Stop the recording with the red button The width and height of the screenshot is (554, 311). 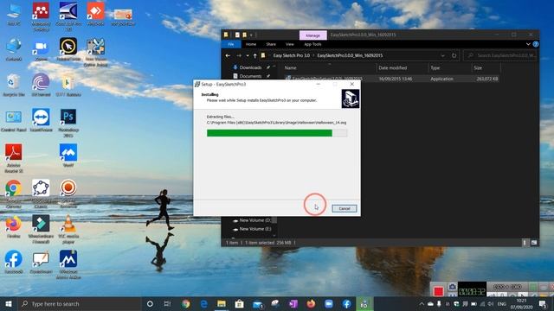click(x=439, y=291)
